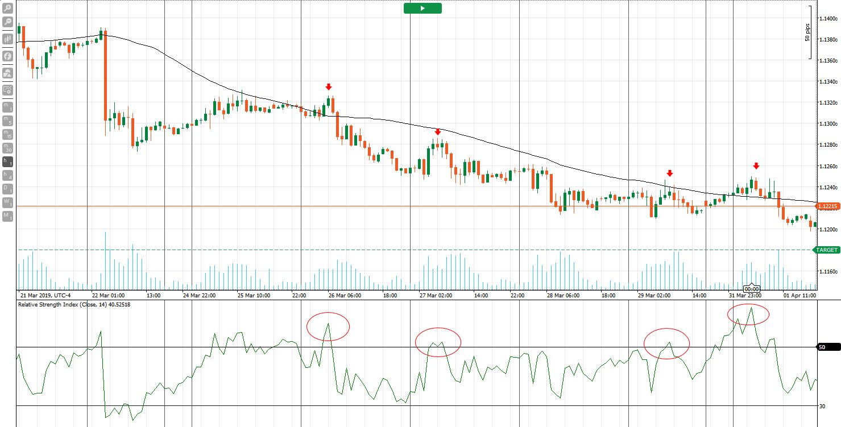Click the 01 Apr 11:00 time axis label

[800, 295]
